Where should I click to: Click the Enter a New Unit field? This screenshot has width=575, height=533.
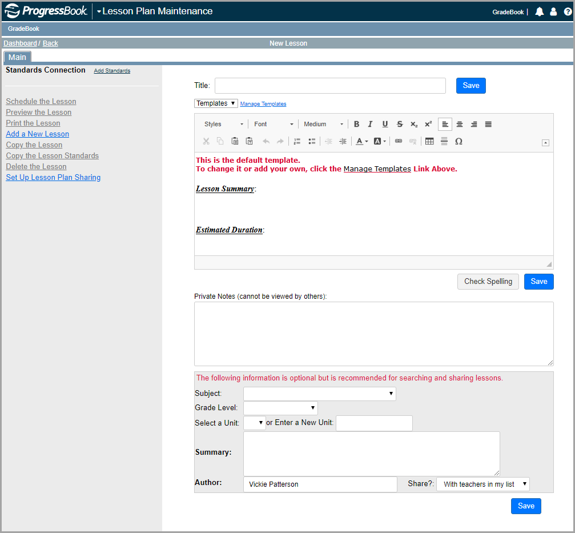(374, 423)
